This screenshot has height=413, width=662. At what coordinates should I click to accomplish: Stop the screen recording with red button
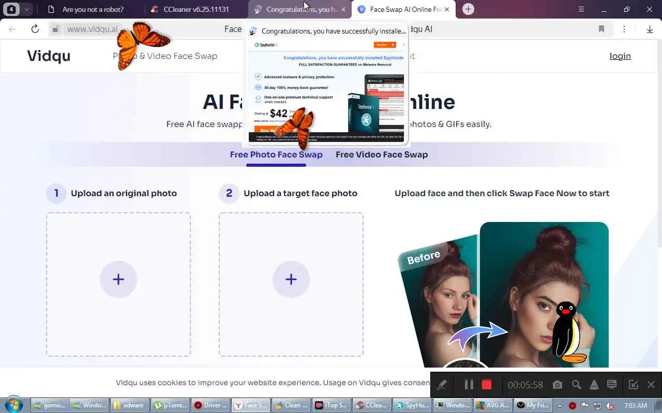[x=487, y=385]
